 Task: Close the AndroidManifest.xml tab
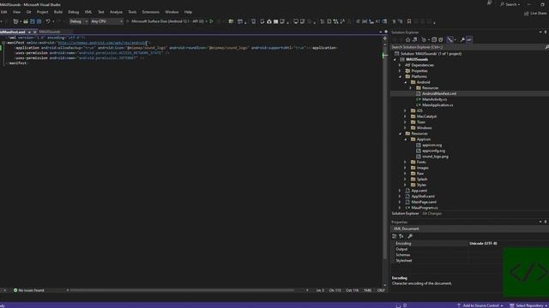tap(34, 32)
